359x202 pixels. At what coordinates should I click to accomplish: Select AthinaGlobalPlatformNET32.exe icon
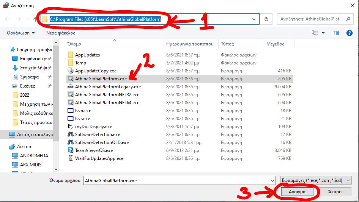(71, 94)
